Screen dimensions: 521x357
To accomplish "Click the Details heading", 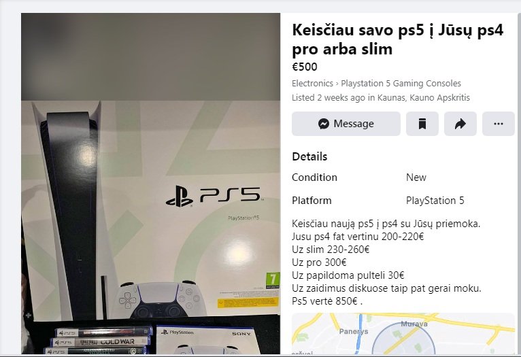I will 309,156.
